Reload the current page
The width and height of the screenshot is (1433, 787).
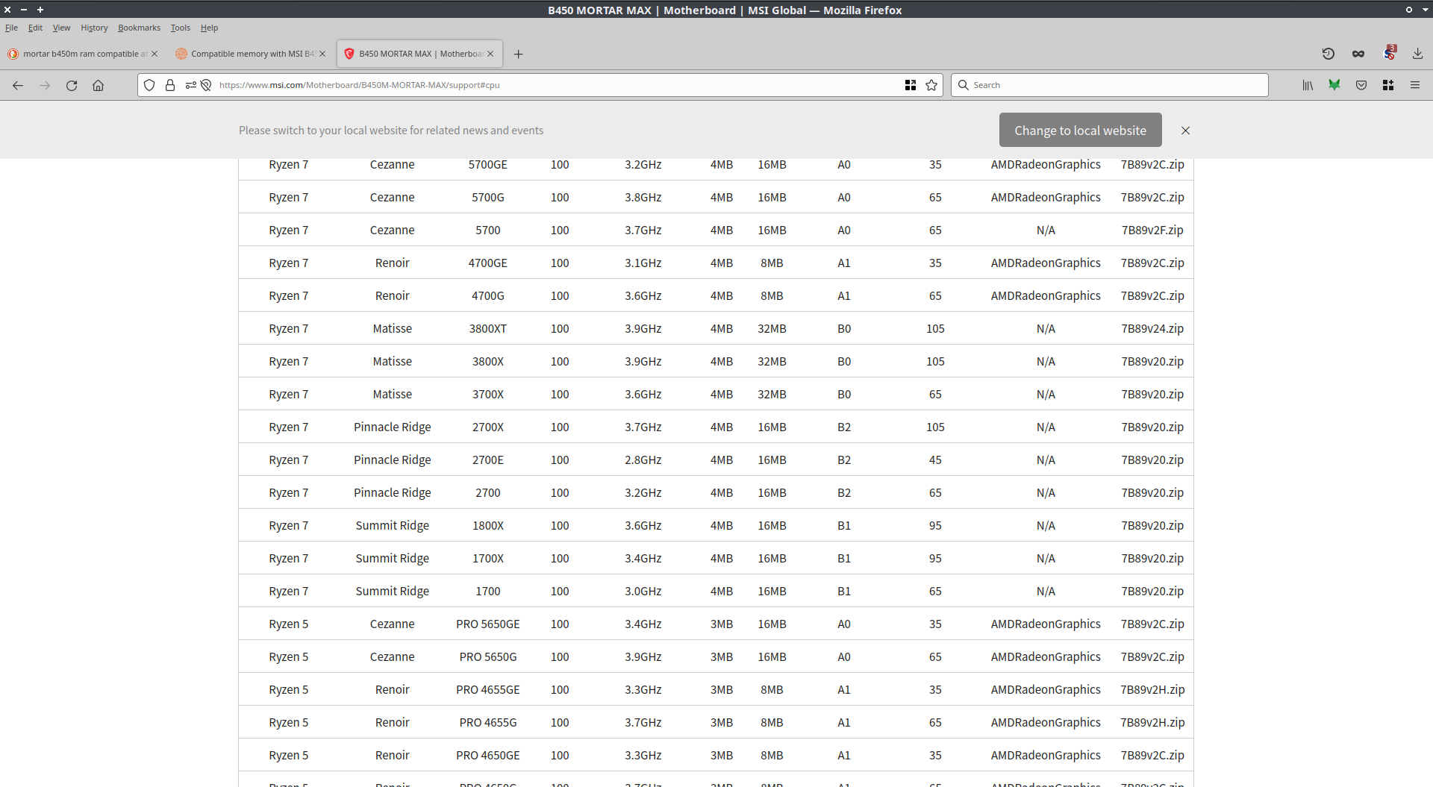pos(72,85)
